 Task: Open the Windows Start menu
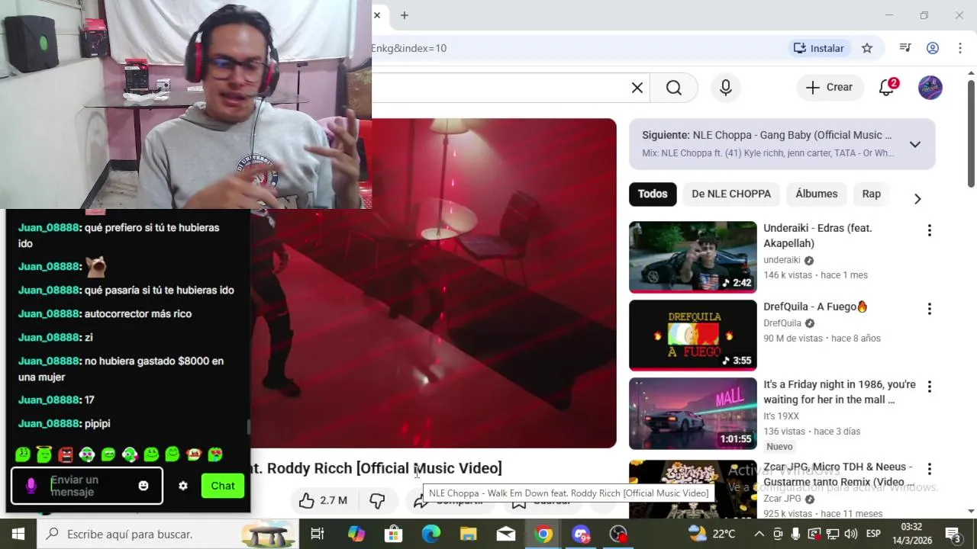pyautogui.click(x=18, y=534)
